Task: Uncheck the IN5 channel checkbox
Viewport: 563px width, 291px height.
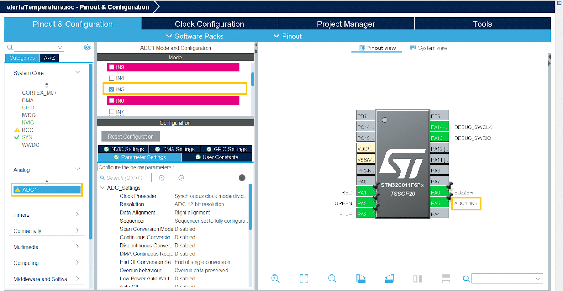Action: click(x=112, y=89)
